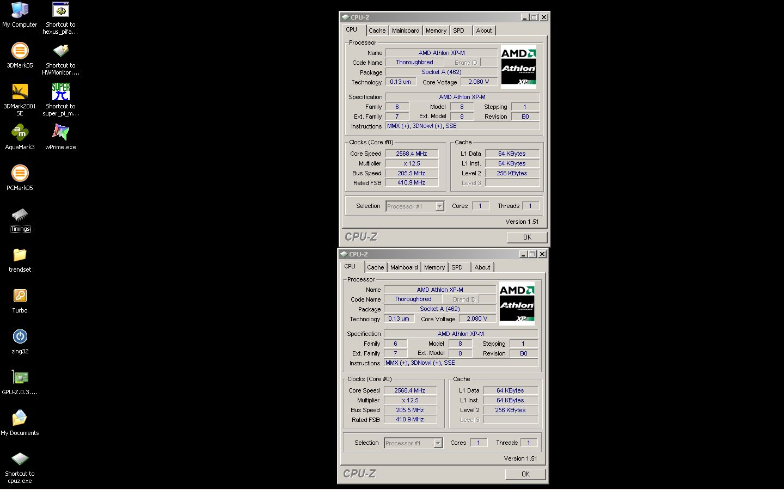Click L1 Data 64 KBytes in lower CPU-Z
This screenshot has width=784, height=490.
(x=510, y=390)
